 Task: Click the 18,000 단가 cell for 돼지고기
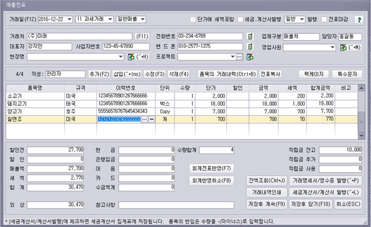tap(211, 104)
